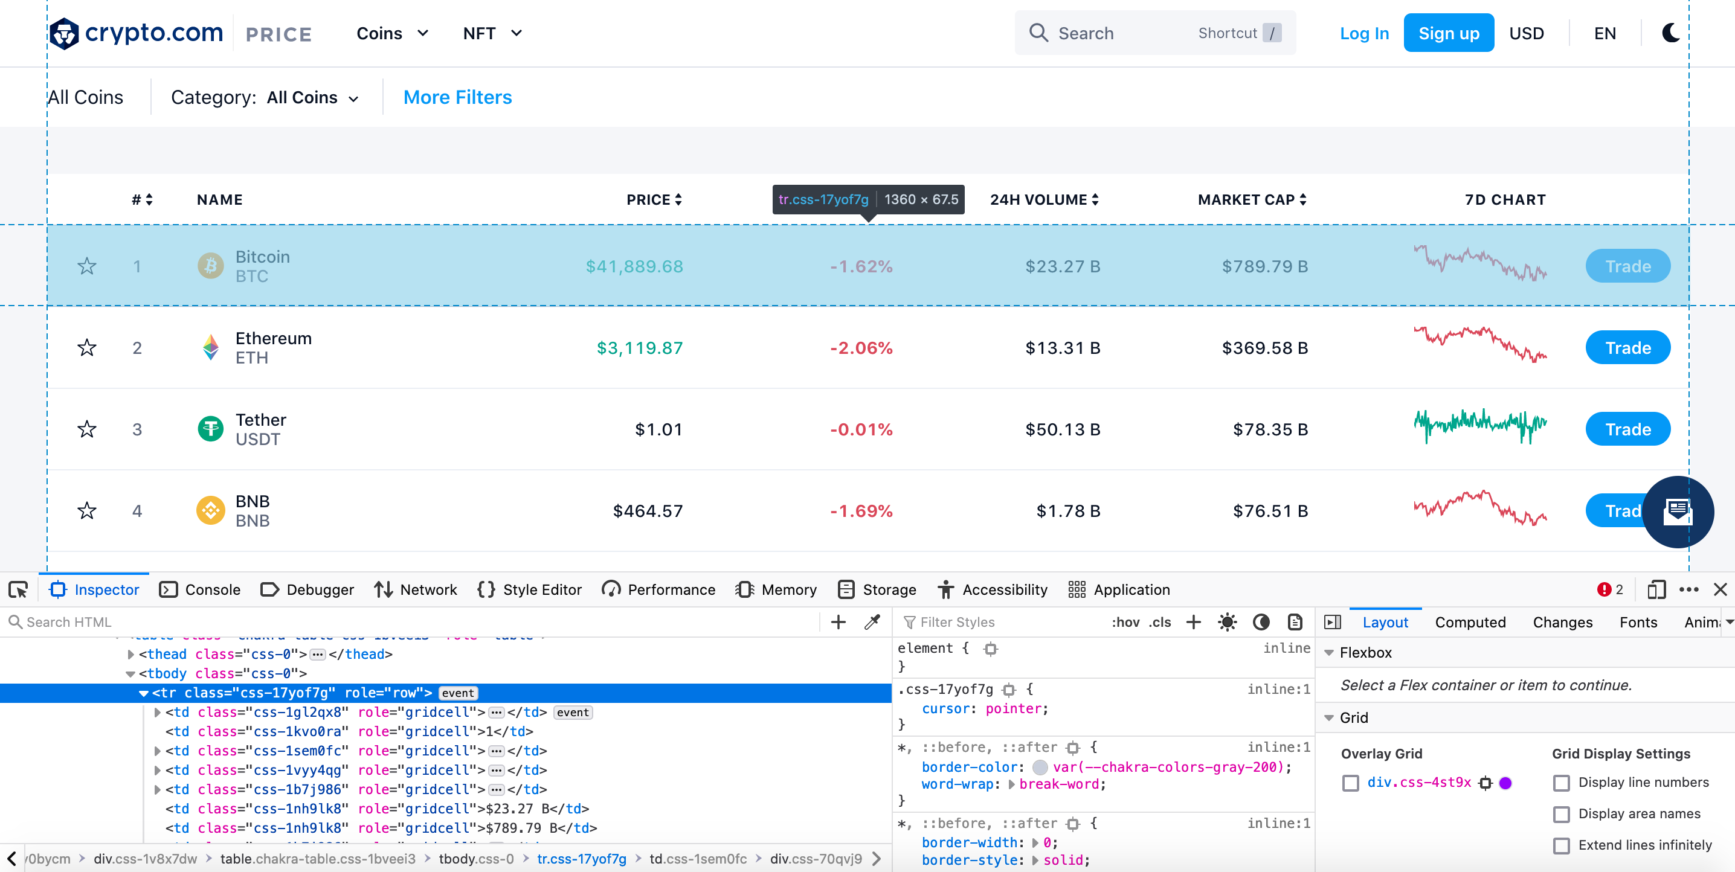Enable overlay grid for div.css-4st9x
The height and width of the screenshot is (872, 1735).
pyautogui.click(x=1350, y=783)
